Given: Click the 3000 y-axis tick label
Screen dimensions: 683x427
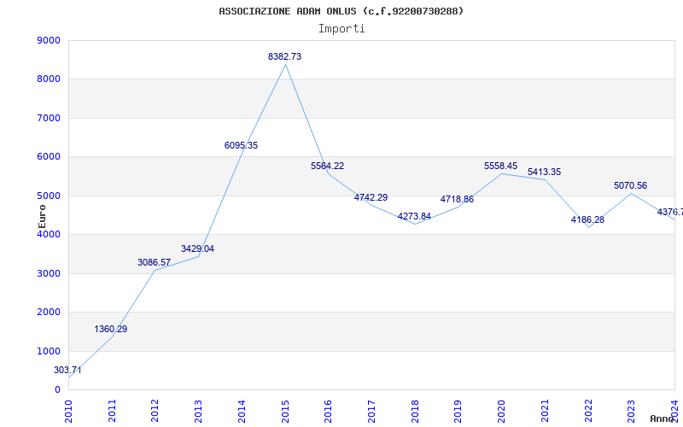Looking at the screenshot, I should pyautogui.click(x=49, y=273).
